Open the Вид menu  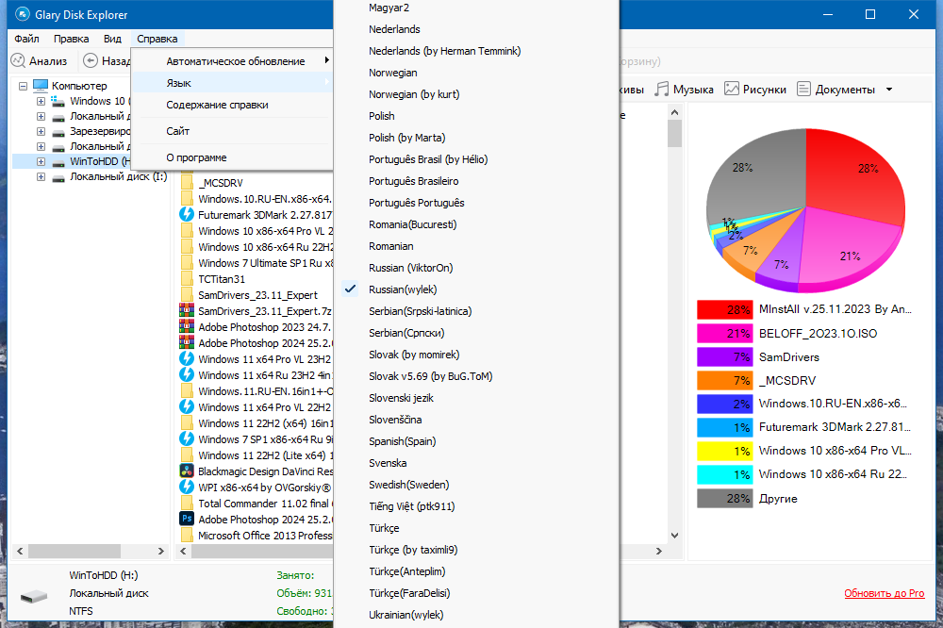point(112,39)
